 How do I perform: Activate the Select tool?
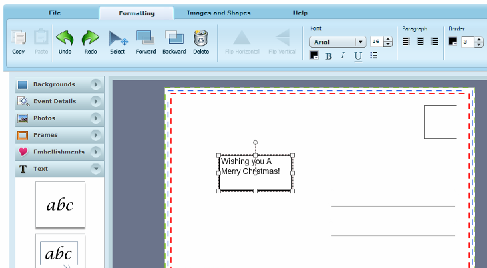[x=118, y=38]
